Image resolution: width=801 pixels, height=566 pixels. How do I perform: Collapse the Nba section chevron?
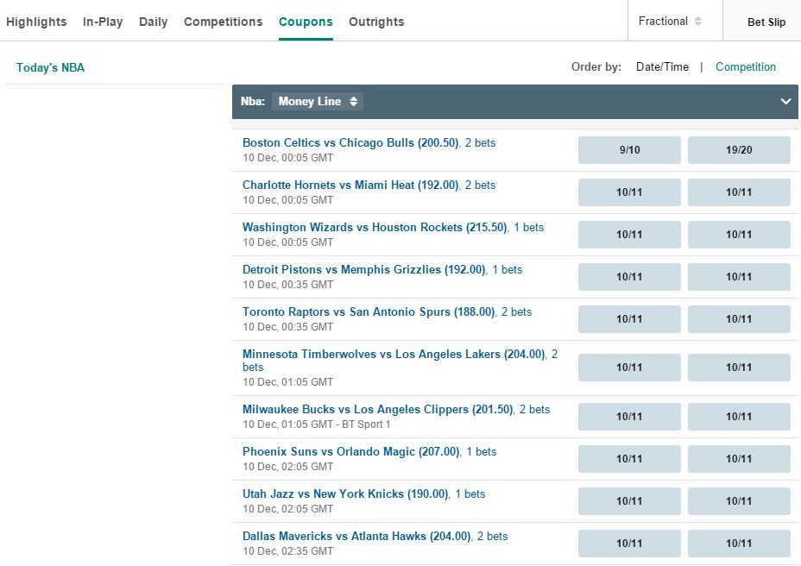pos(785,101)
